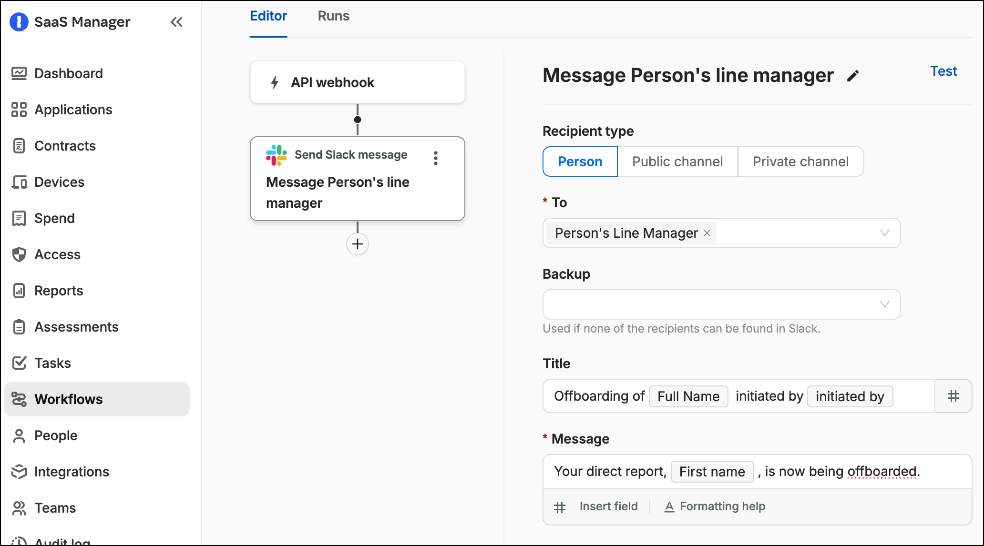Click the Slack logo icon

(x=277, y=155)
